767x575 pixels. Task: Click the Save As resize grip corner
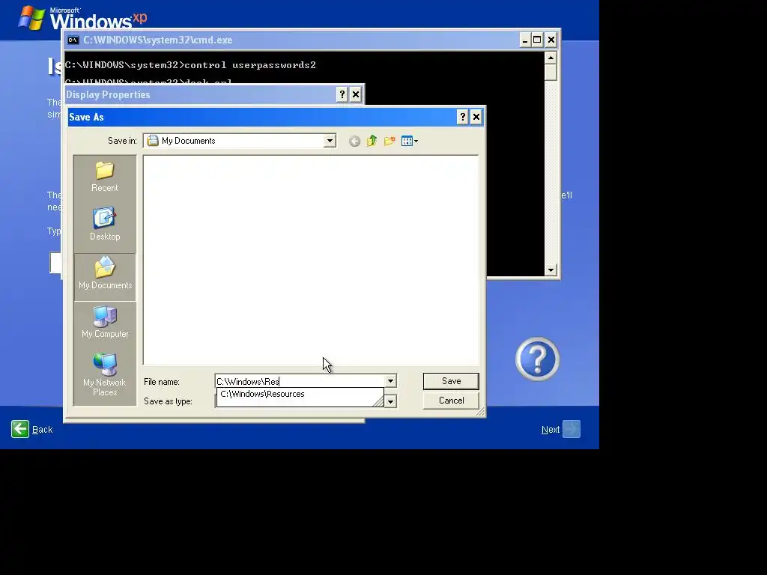pyautogui.click(x=480, y=413)
